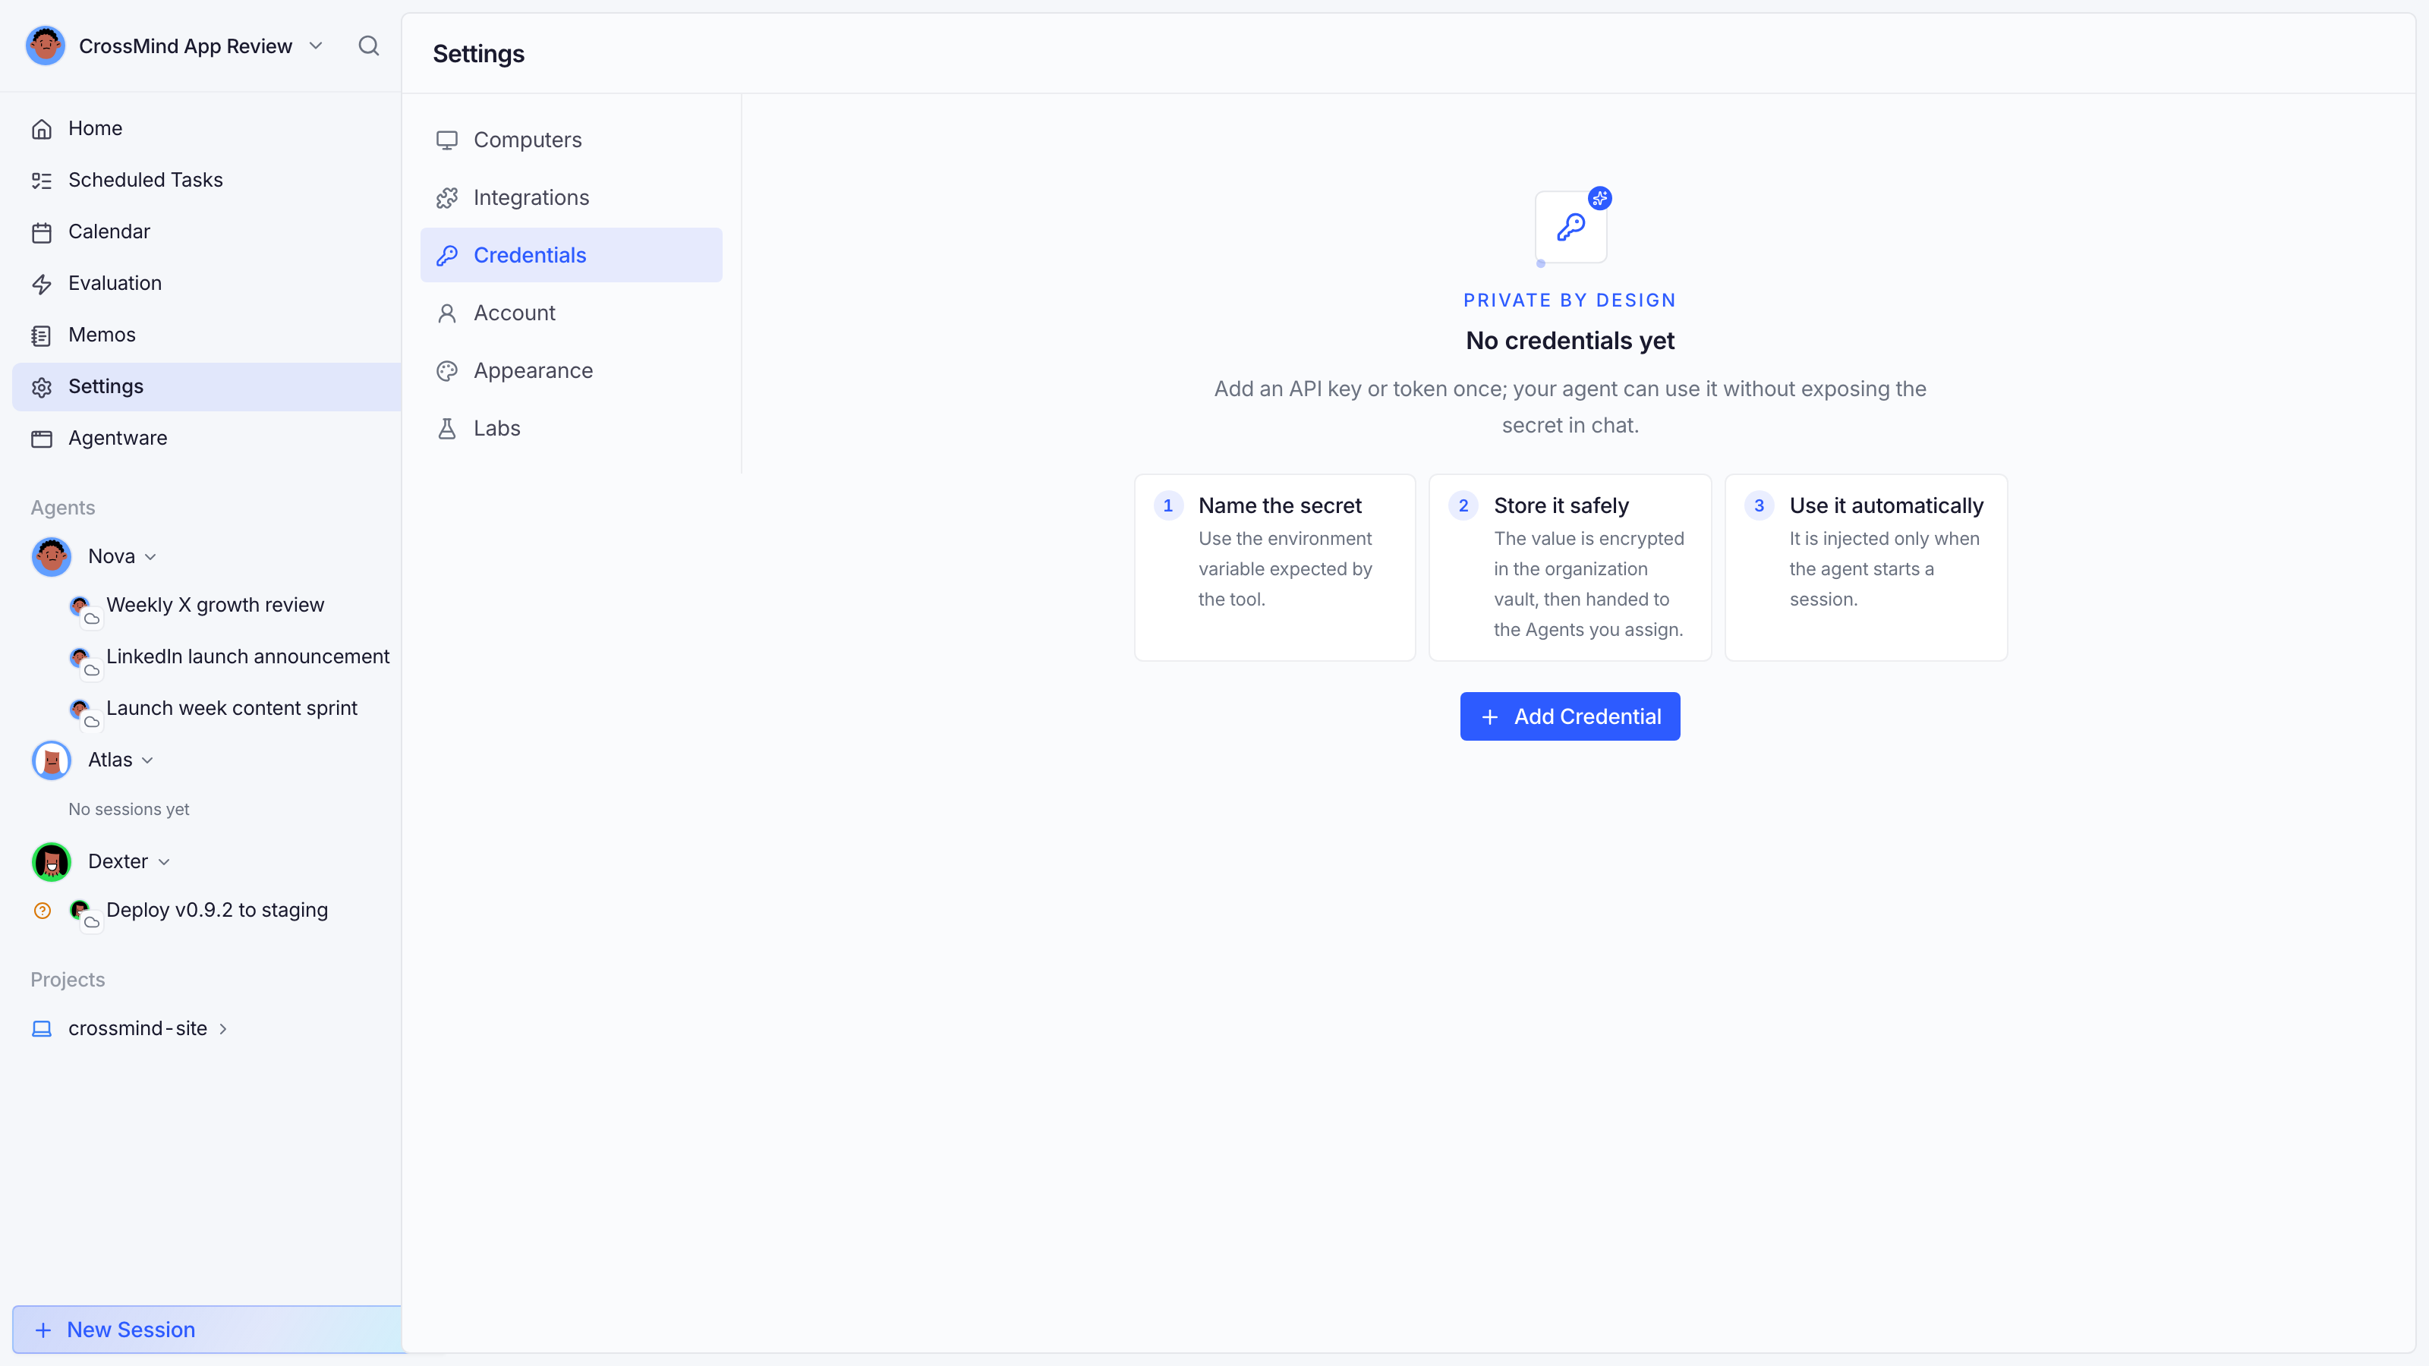Viewport: 2429px width, 1366px height.
Task: Expand the crossmind-site project arrow
Action: [223, 1030]
